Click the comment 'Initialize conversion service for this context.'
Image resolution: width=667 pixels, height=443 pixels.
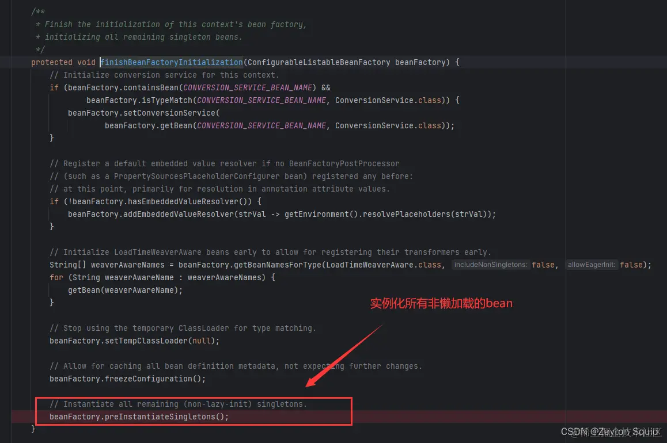[164, 75]
